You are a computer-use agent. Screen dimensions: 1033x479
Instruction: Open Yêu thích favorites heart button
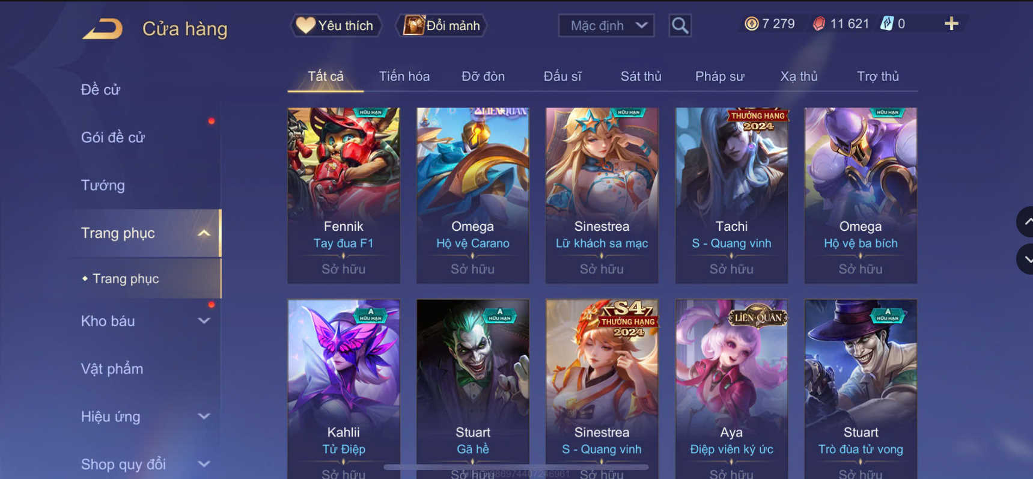[x=336, y=26]
